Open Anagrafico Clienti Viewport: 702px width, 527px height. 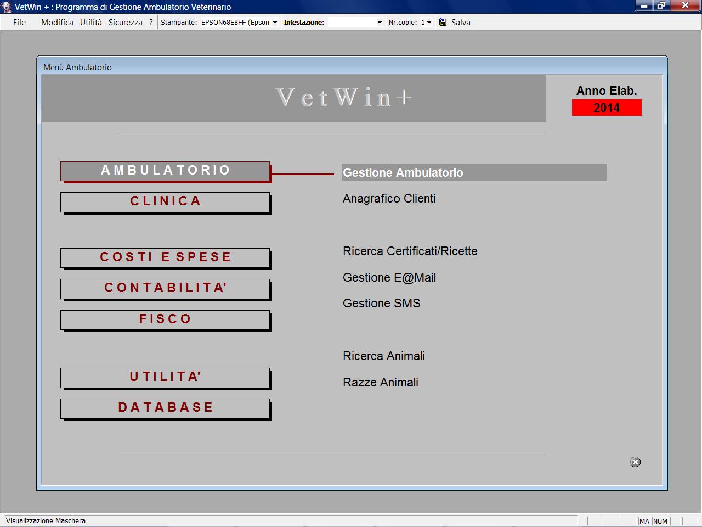[389, 198]
